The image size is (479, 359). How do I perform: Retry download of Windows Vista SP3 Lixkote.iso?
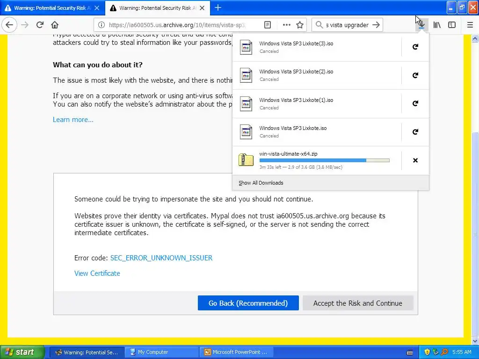click(415, 132)
